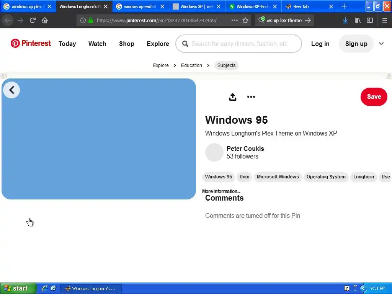The image size is (392, 294).
Task: Open Peter Coukis profile name link
Action: 245,149
